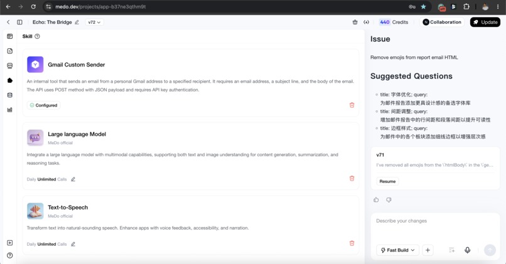Open the browser extensions puzzle icon
The width and height of the screenshot is (506, 264).
point(466,6)
